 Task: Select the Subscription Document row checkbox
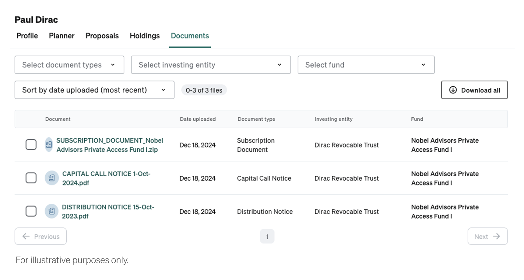pyautogui.click(x=31, y=145)
